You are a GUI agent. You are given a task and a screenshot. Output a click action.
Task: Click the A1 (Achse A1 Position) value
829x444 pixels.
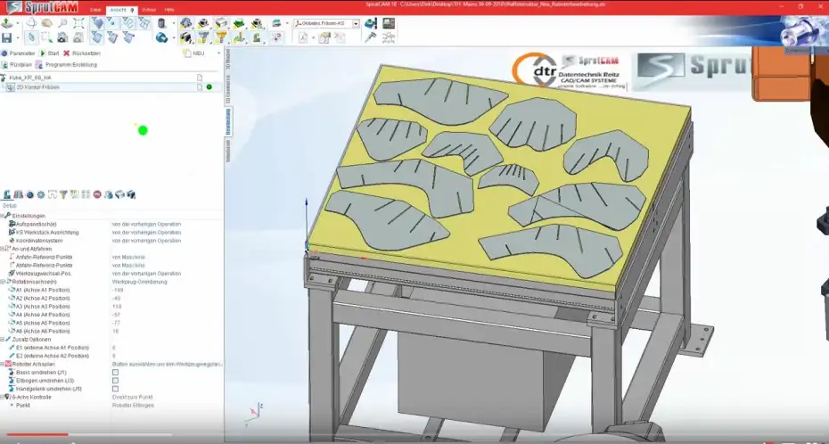coord(117,290)
